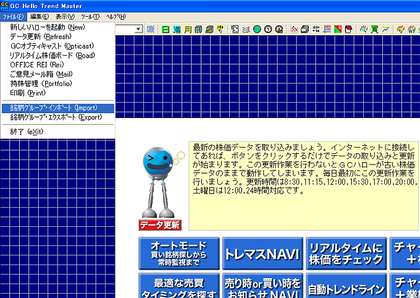
Task: Select the weekly chart 週 icon
Action: coord(177,29)
